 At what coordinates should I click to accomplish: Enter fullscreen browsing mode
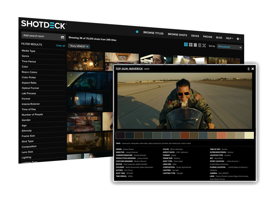204,46
